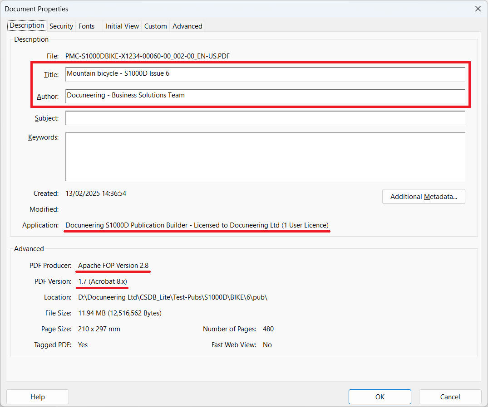Click the Location path value

pos(173,297)
